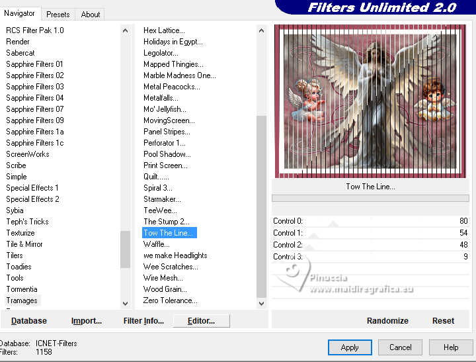This screenshot has height=362, width=476.
Task: Select the Tile & Mirror category
Action: point(24,244)
